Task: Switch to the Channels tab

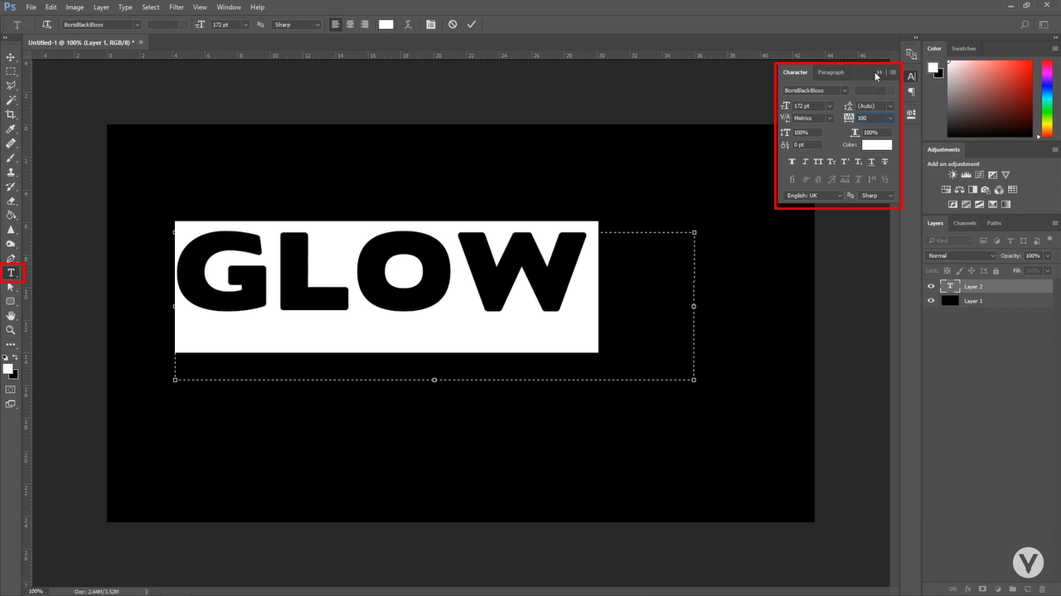Action: [965, 223]
